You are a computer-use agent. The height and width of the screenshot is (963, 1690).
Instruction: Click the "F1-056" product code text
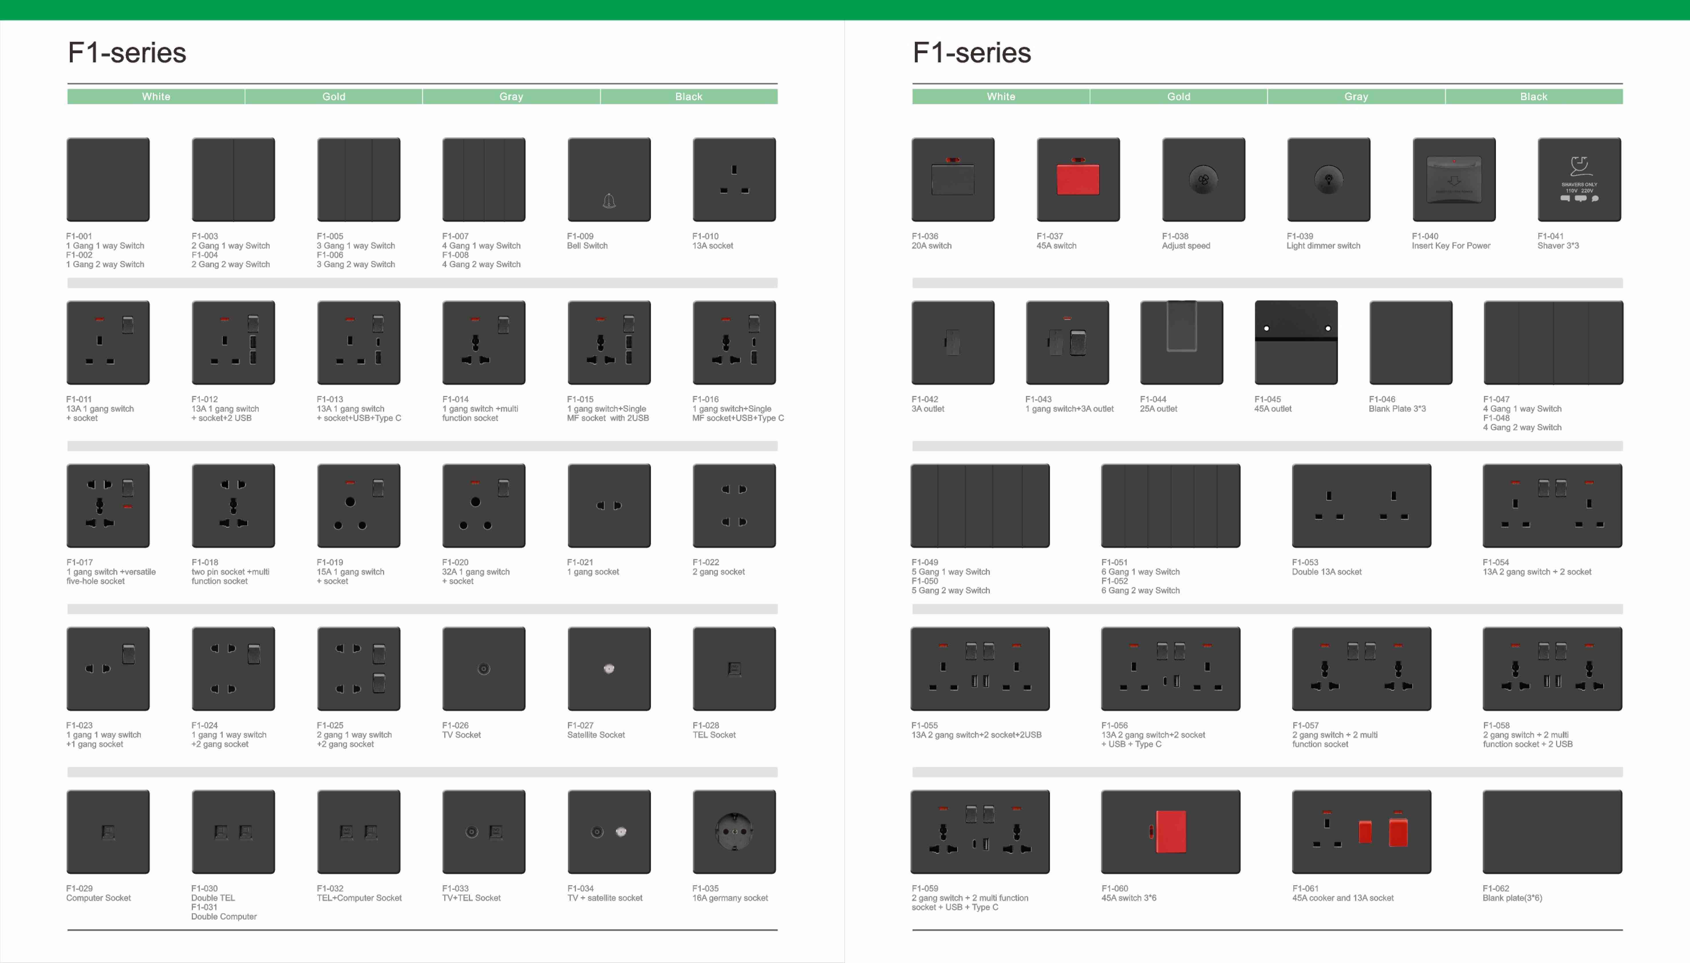pos(1115,726)
